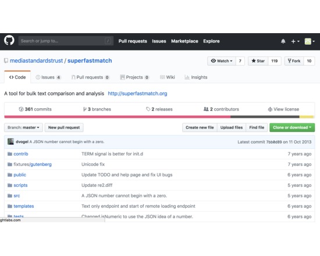Switch to the Projects tab

[x=134, y=77]
